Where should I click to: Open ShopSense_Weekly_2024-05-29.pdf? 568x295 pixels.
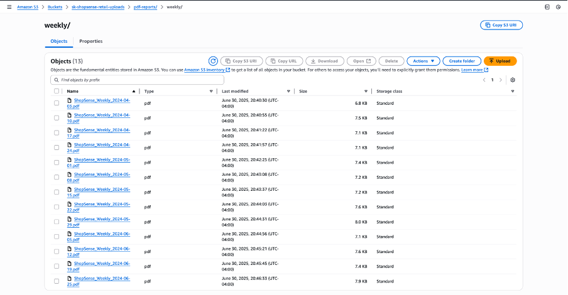[98, 222]
